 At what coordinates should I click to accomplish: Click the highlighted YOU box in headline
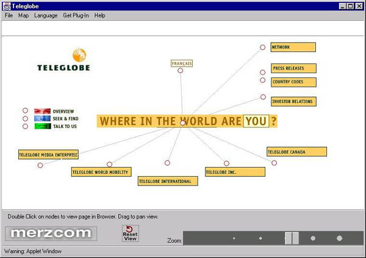tap(256, 121)
